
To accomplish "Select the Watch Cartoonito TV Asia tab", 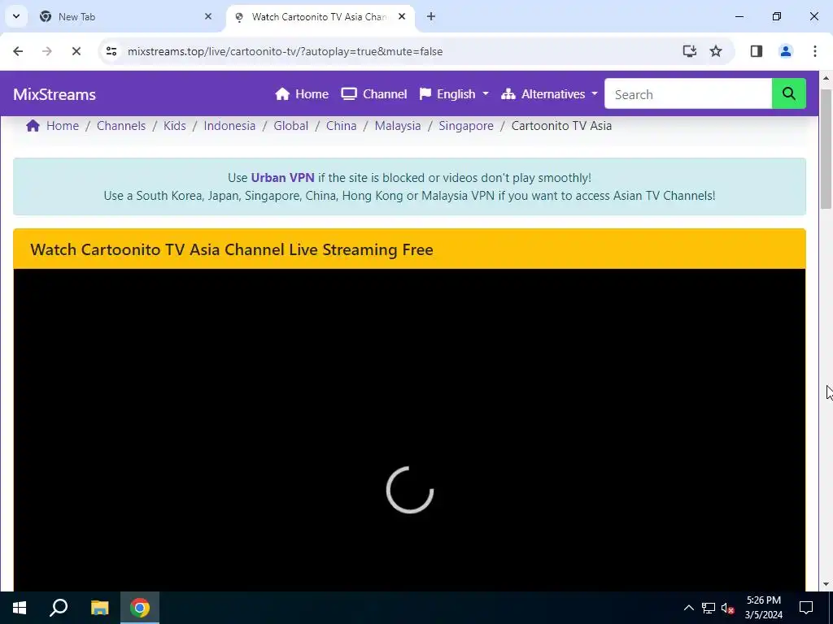I will pyautogui.click(x=319, y=17).
